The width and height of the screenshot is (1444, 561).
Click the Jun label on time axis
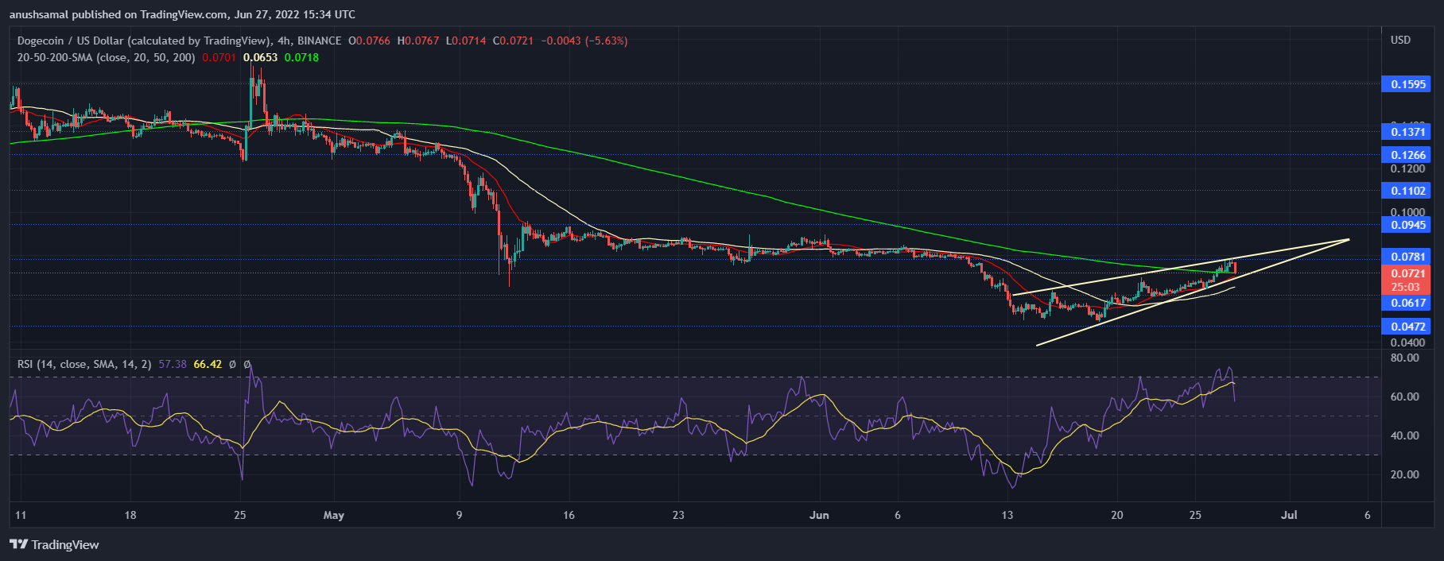(819, 515)
